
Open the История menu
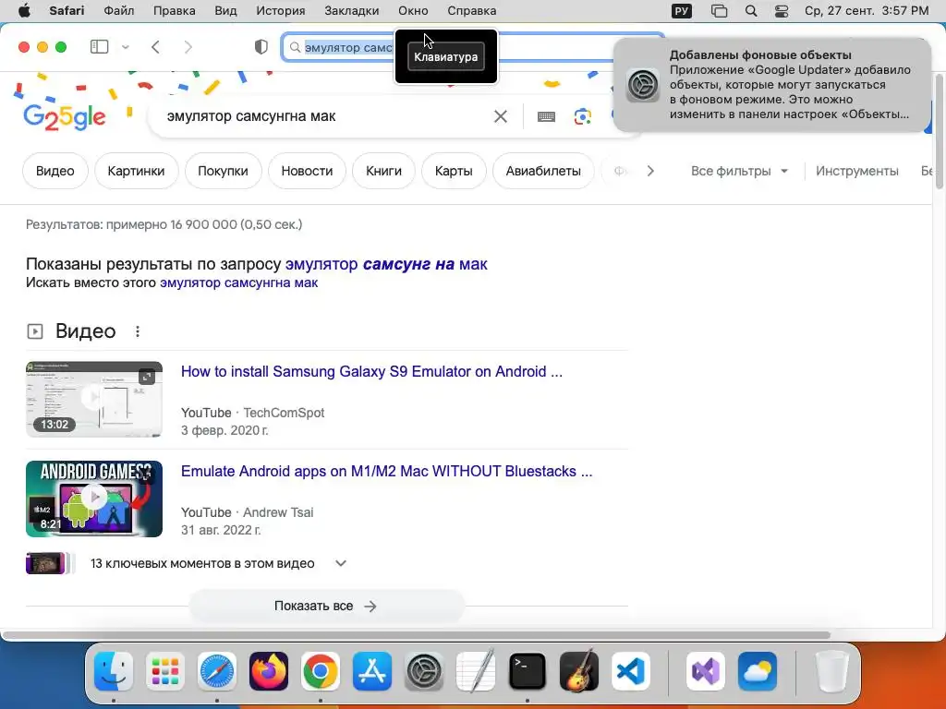281,11
